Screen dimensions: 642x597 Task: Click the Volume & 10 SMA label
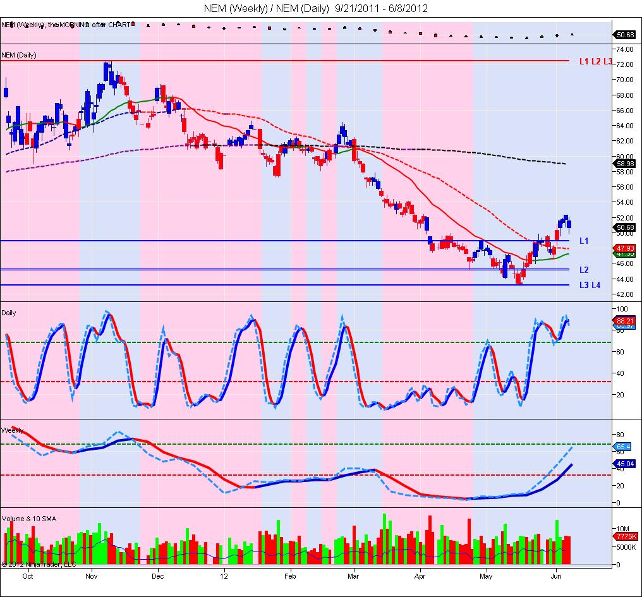click(x=29, y=519)
